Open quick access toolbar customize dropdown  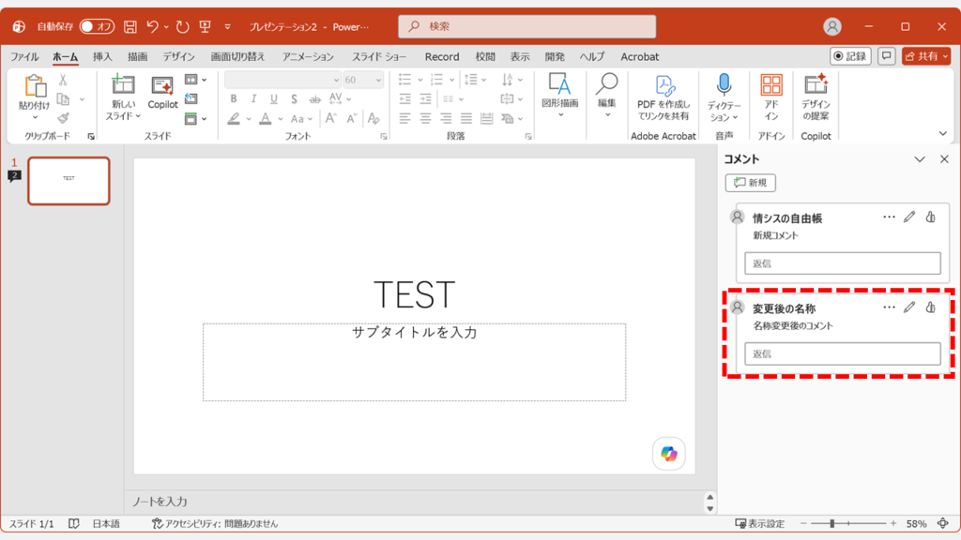[x=227, y=26]
